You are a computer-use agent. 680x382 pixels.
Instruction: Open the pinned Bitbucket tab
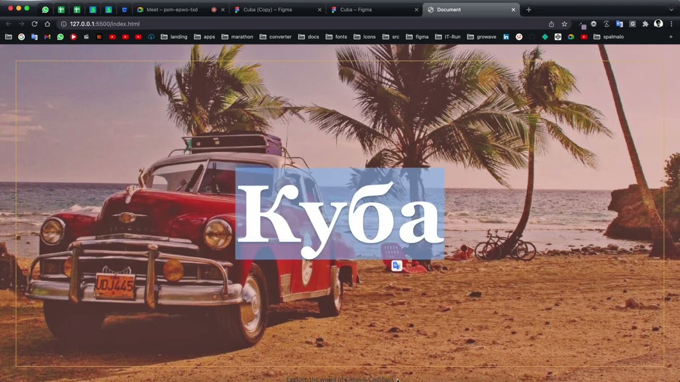(x=124, y=10)
